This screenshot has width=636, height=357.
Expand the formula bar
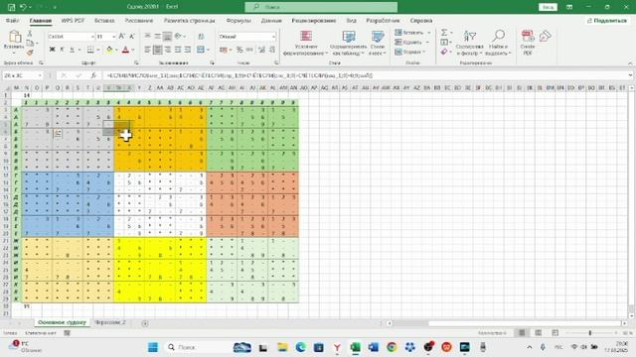(630, 75)
